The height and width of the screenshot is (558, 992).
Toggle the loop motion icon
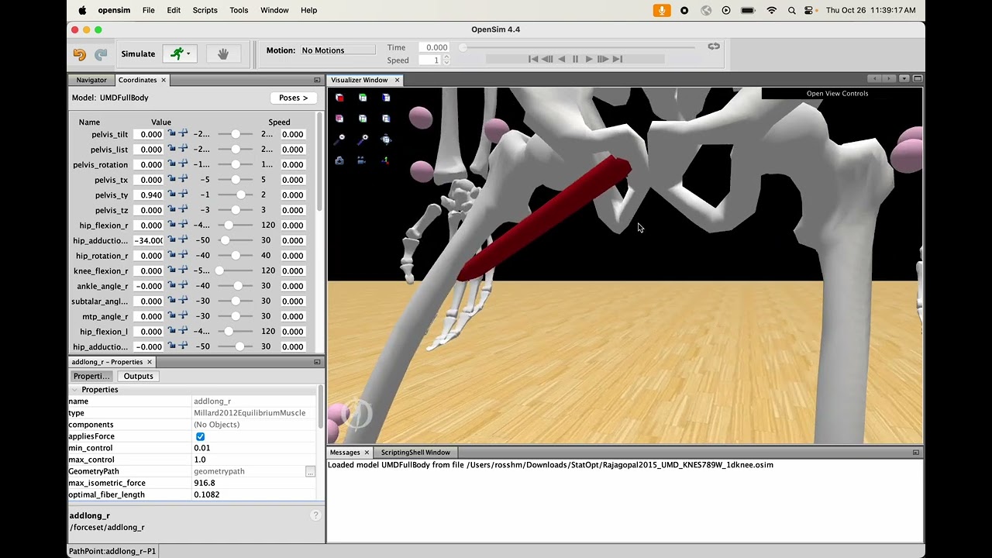pyautogui.click(x=714, y=46)
